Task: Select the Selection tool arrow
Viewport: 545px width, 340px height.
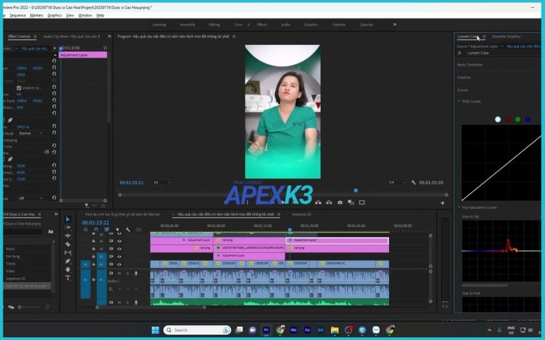Action: 67,219
